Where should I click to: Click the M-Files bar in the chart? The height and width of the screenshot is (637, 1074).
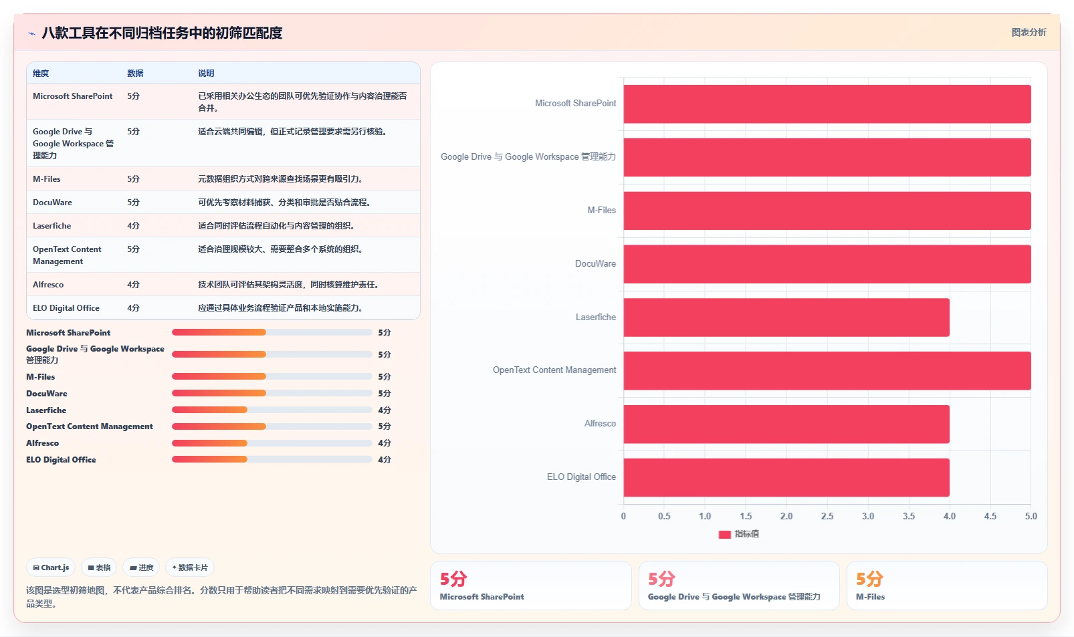click(827, 211)
